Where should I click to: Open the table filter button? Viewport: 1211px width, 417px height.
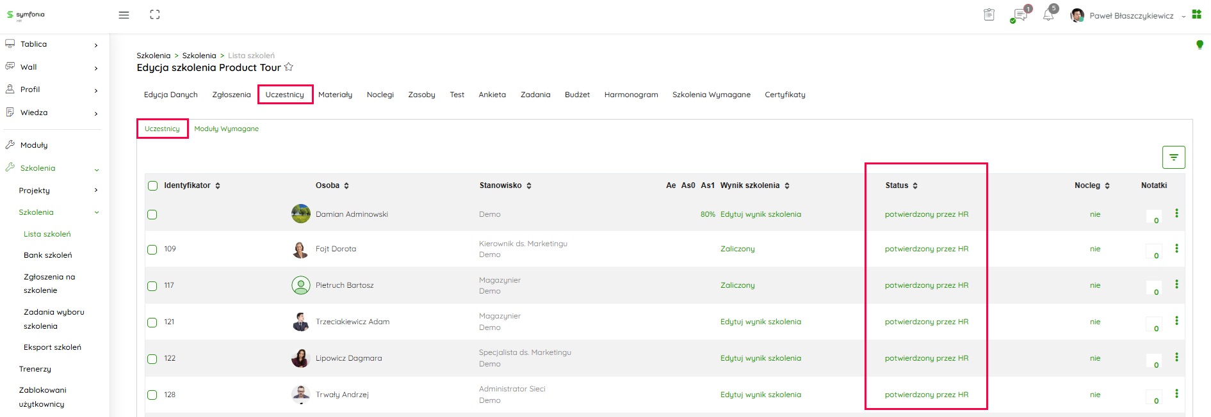[1173, 157]
